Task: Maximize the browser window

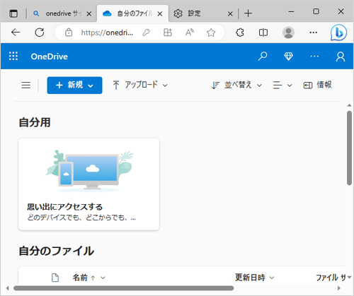Action: click(x=316, y=11)
